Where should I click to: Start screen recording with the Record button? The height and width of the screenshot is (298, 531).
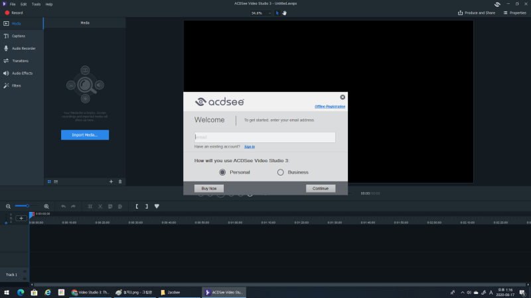pyautogui.click(x=13, y=13)
